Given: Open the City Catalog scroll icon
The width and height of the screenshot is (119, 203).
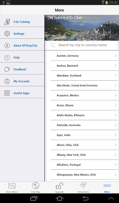Looking at the screenshot, I should tap(7, 22).
